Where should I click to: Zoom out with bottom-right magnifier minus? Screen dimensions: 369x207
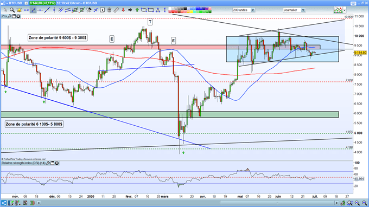357,203
